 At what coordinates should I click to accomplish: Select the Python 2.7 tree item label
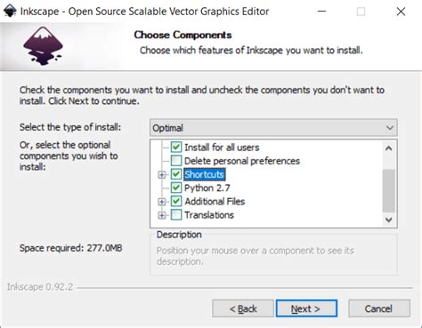tap(207, 188)
